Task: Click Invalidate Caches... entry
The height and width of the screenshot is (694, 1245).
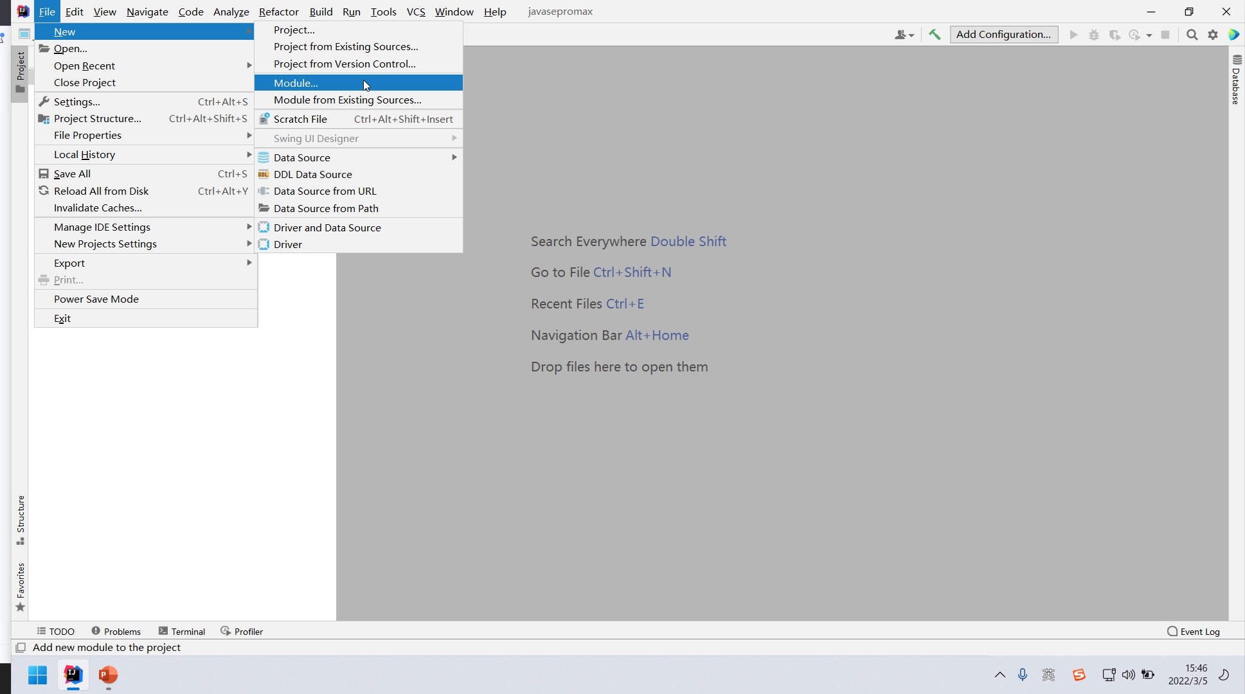Action: click(98, 208)
